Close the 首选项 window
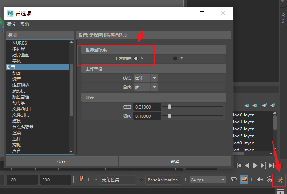The image size is (287, 194). coord(223,13)
